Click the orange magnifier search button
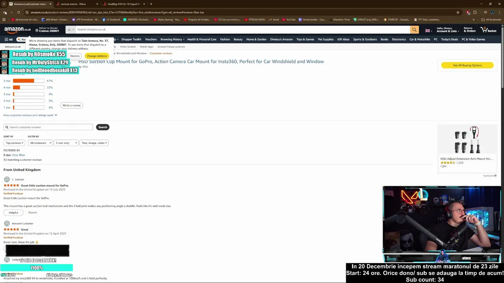Screen dimensions: 504x283 414,30
